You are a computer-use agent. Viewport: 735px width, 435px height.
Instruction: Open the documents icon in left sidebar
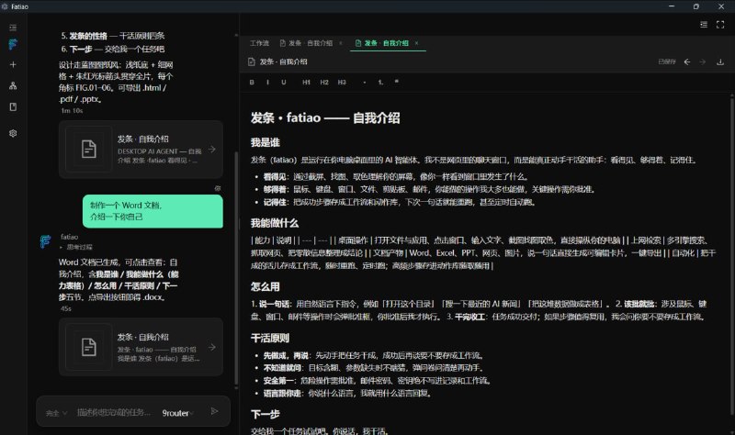click(x=13, y=106)
